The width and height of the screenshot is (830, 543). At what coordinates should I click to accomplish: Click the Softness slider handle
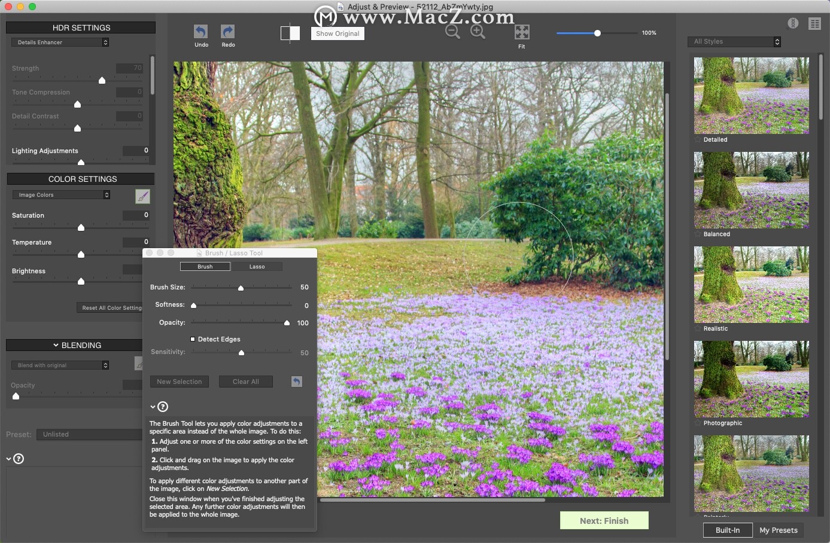193,306
